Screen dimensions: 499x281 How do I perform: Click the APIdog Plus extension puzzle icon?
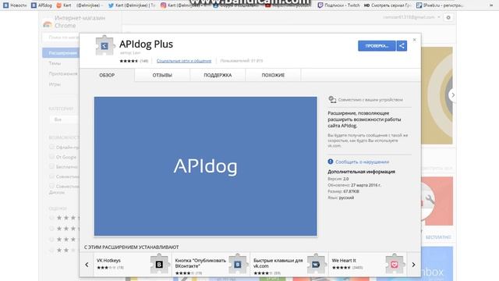click(104, 45)
